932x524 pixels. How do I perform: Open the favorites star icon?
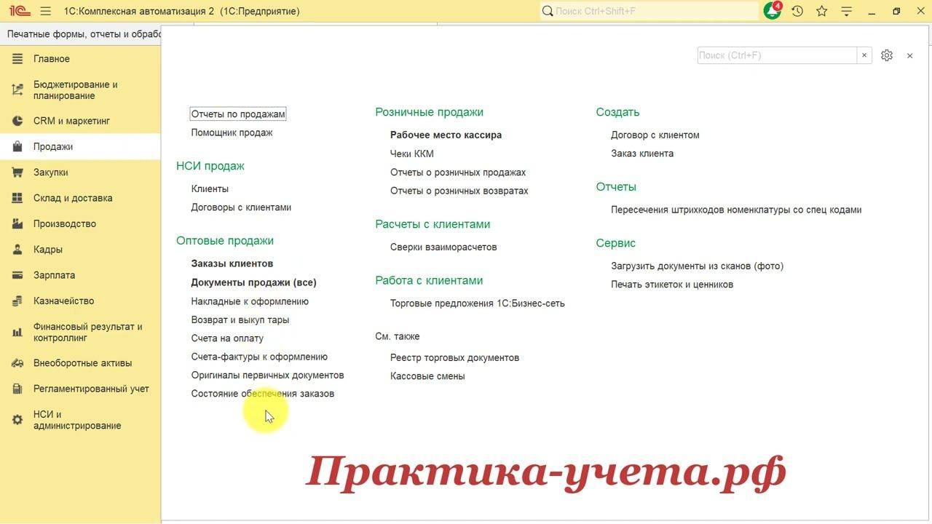(822, 11)
